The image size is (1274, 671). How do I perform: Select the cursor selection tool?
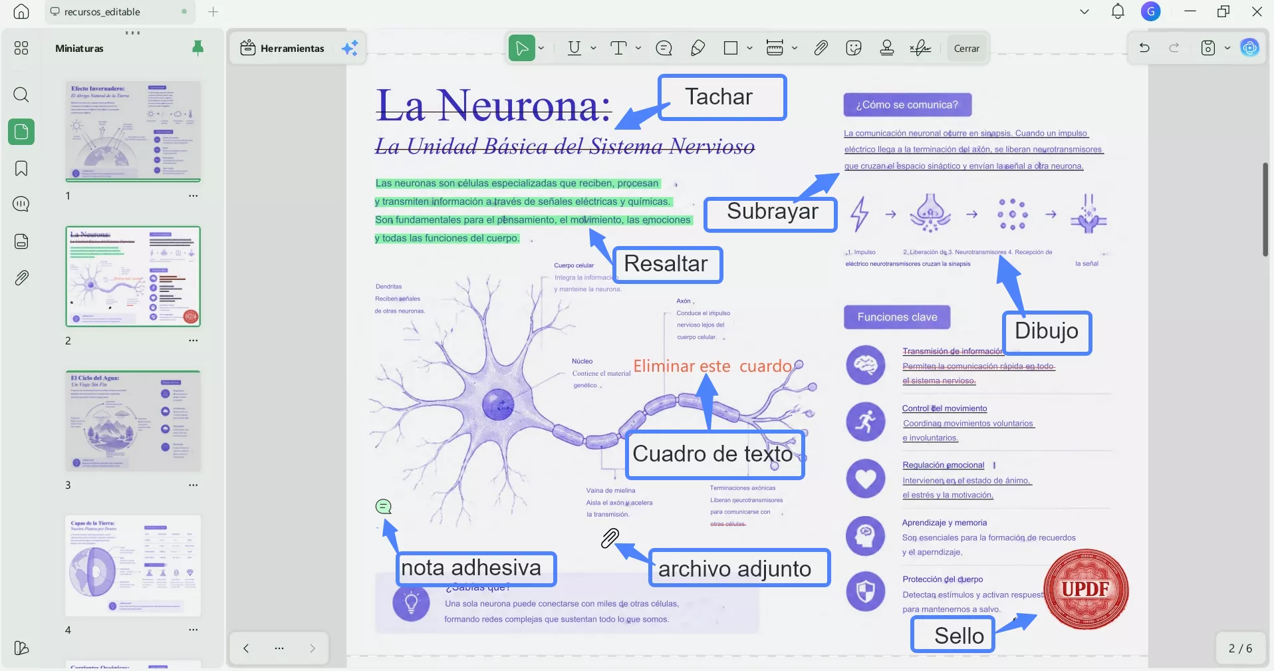(522, 48)
